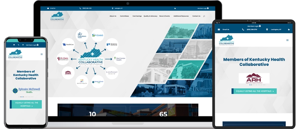Select the Med Center Health circle logo
Screen dimensions: 302x129
tap(120, 58)
